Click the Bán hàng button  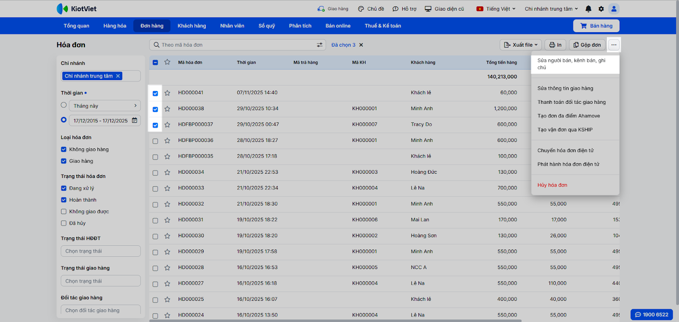coord(596,26)
